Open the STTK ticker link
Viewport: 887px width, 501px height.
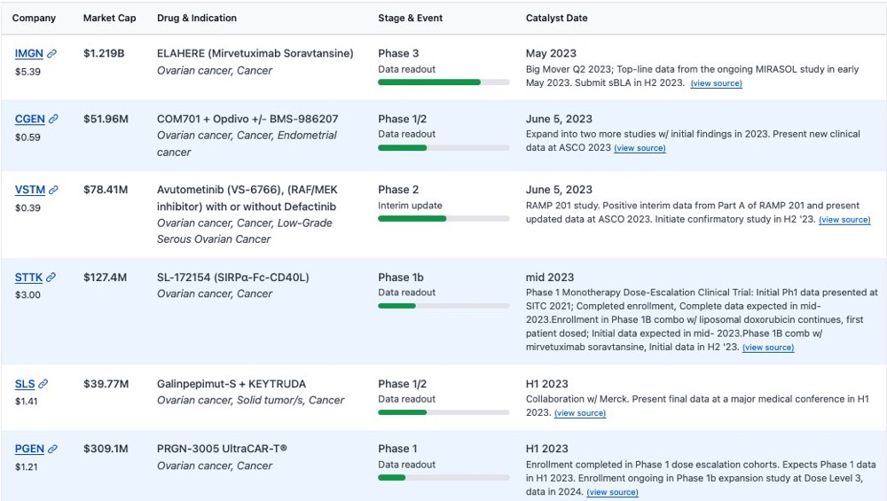pos(29,278)
